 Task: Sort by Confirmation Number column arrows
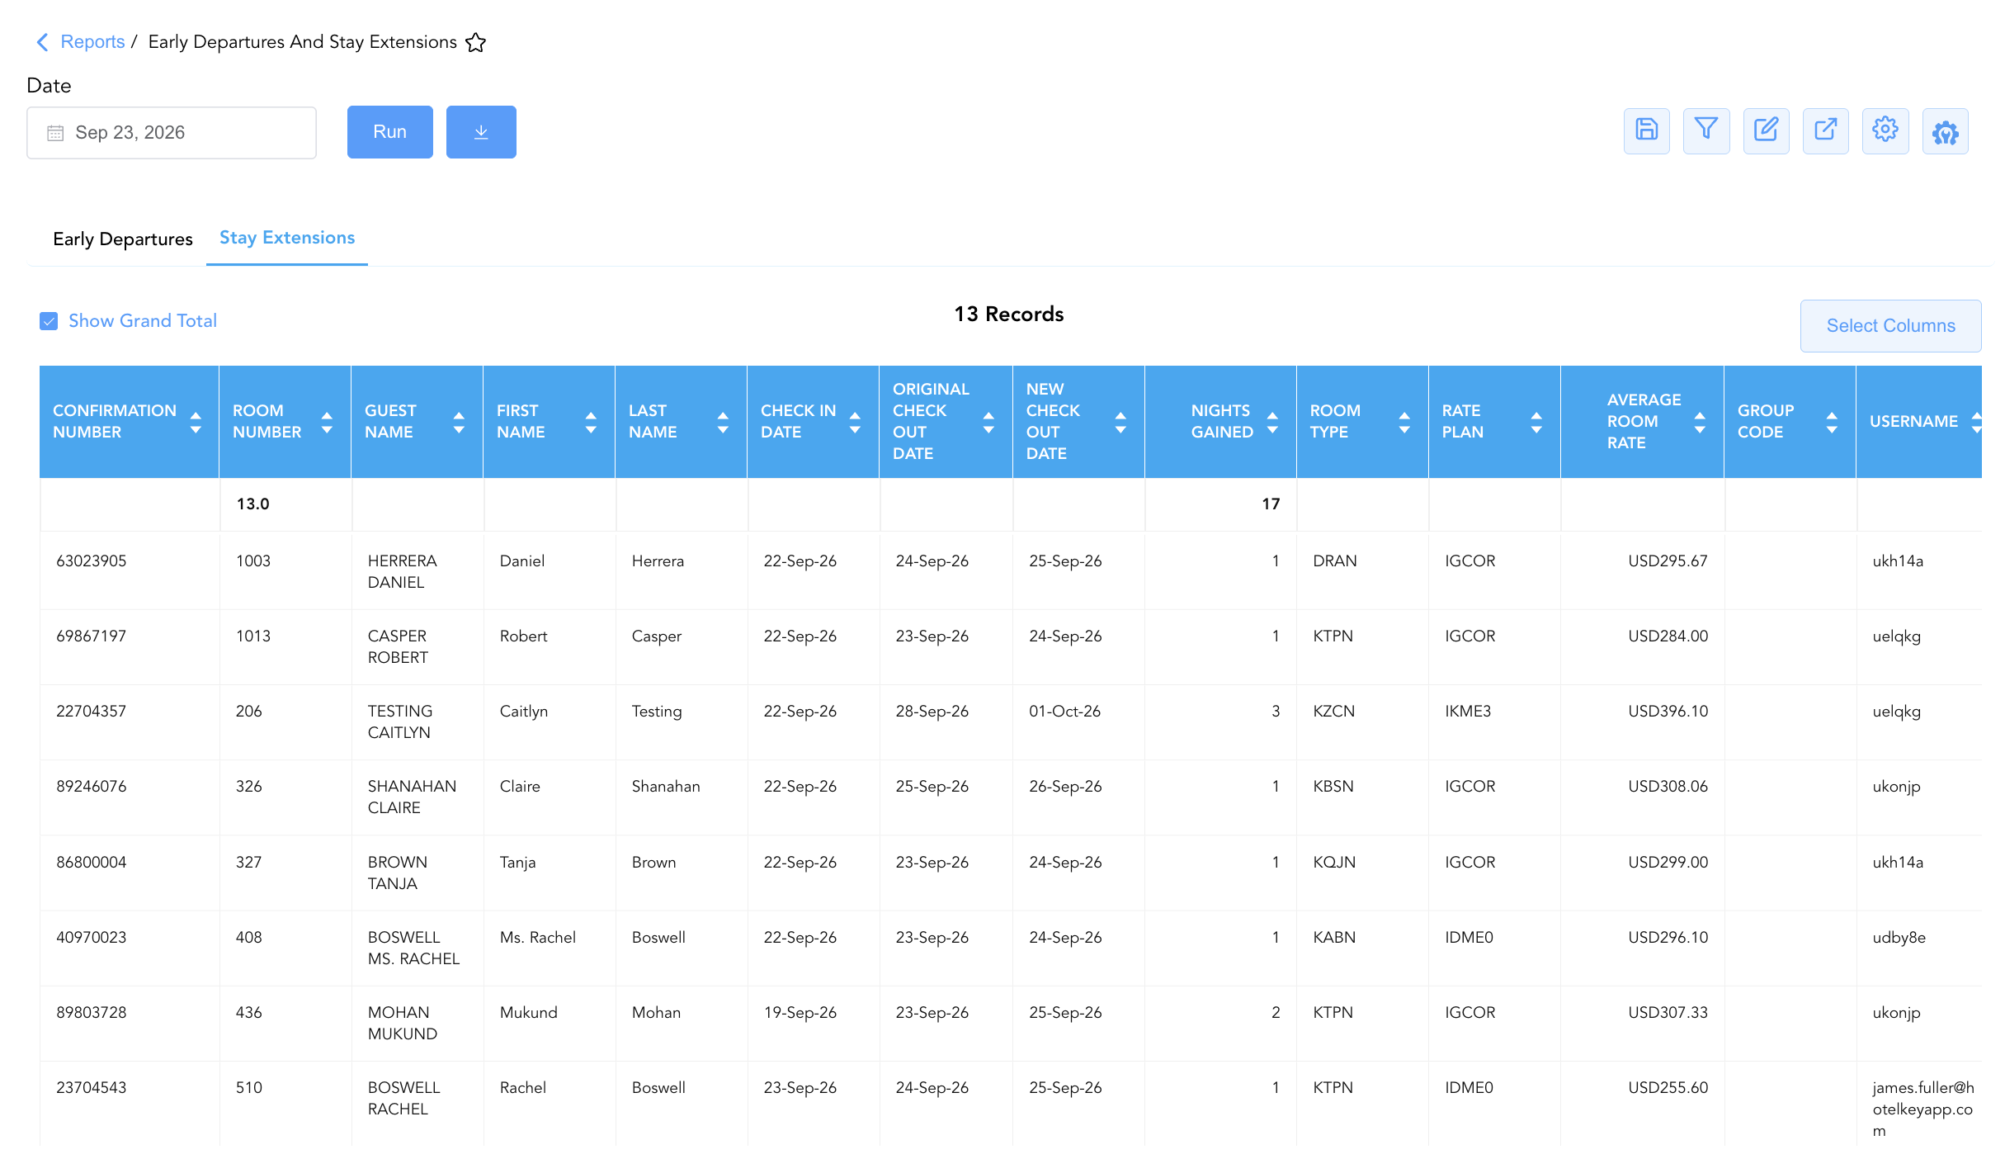click(x=196, y=422)
